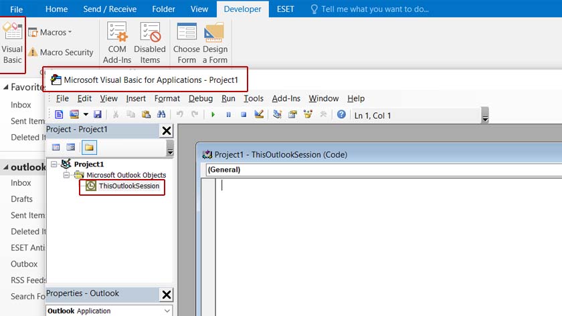Click the Reset stop icon
562x316 pixels.
tap(244, 114)
